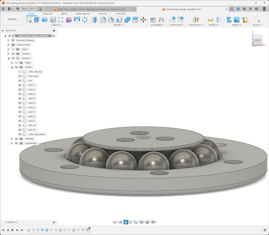Toggle visibility of outer_ring_bottom body
This screenshot has width=269, height=235.
[20, 134]
